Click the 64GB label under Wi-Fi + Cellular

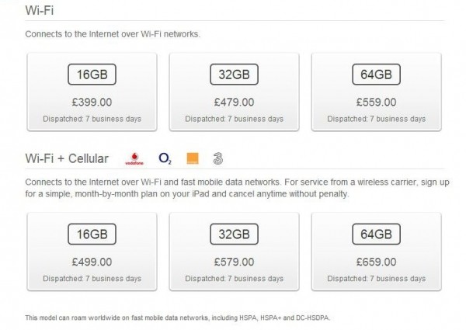click(x=376, y=234)
